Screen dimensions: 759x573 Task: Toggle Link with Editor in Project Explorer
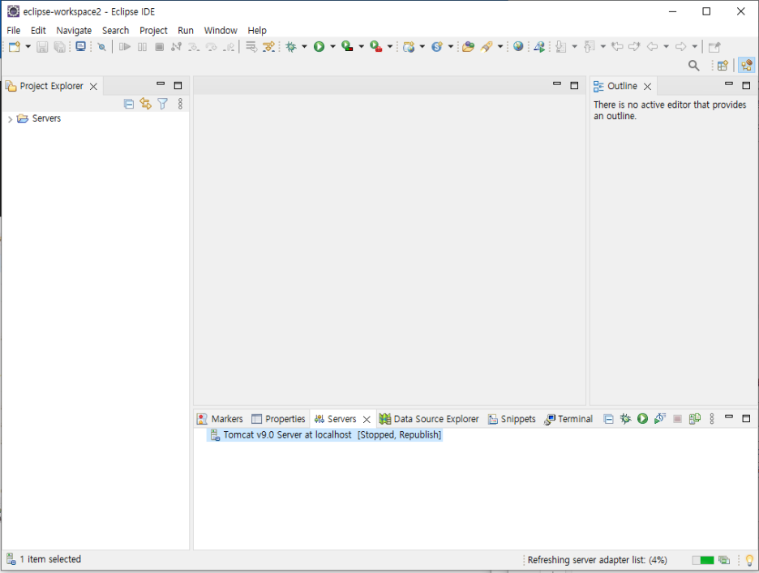145,104
